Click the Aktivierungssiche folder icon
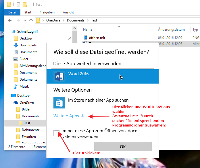 point(16,66)
